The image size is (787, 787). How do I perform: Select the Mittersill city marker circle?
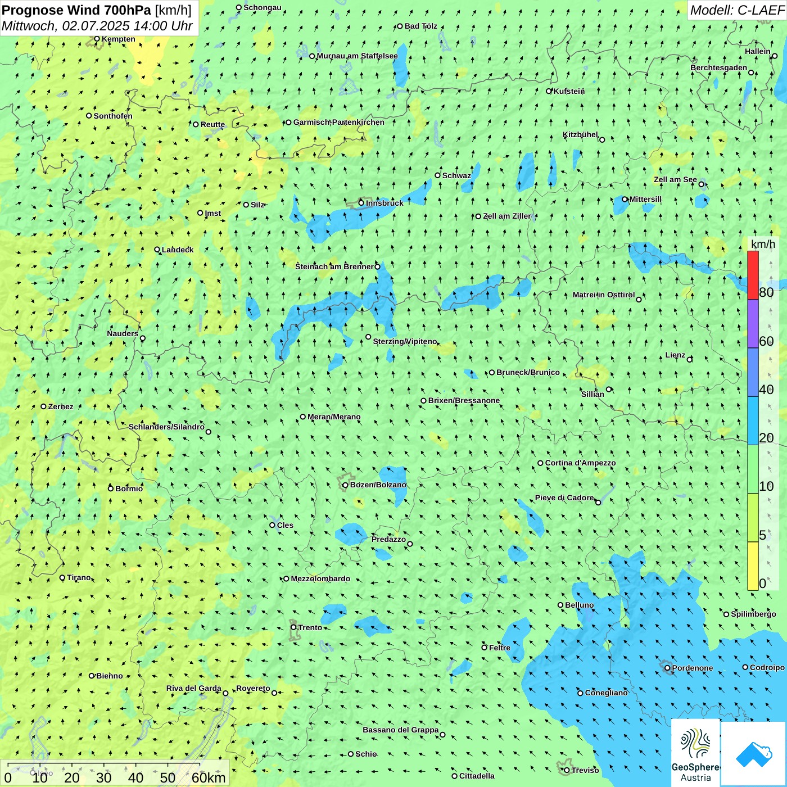pos(625,199)
